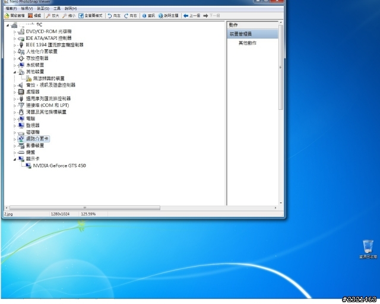
Task: Click the 系統裝置 system device icon
Action: (21, 65)
